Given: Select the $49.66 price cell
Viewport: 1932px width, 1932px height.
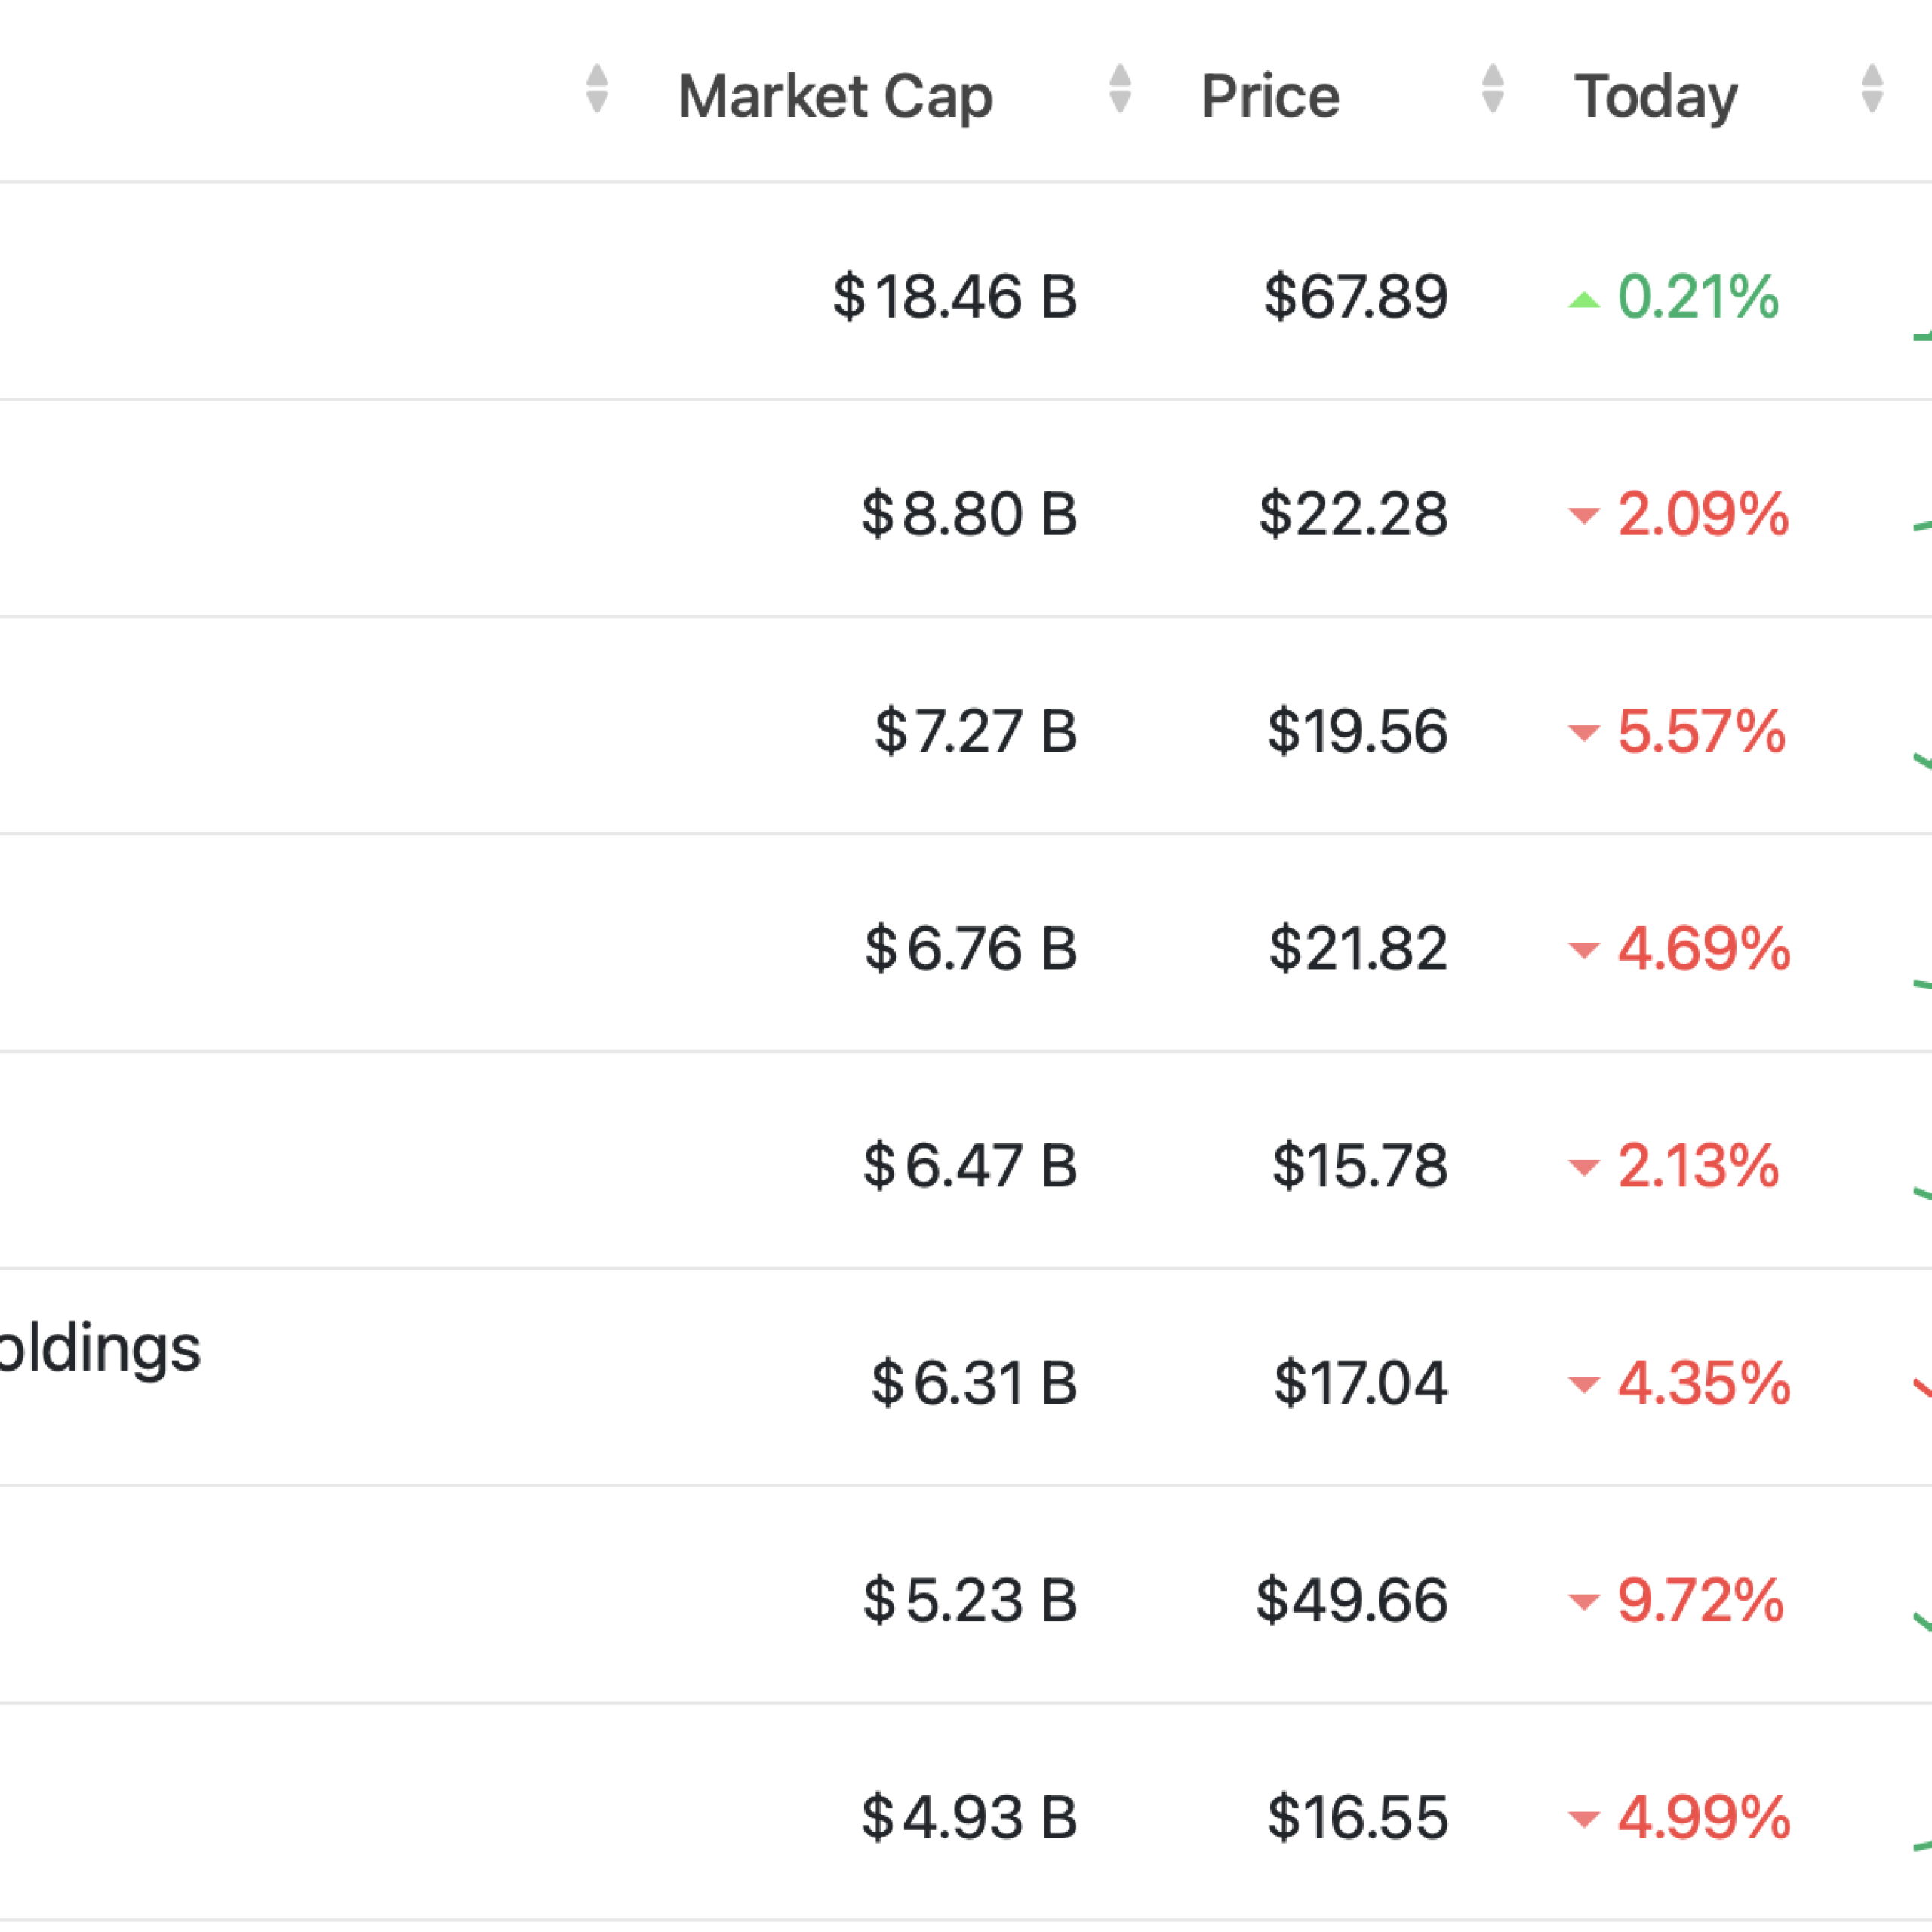Looking at the screenshot, I should [1351, 1600].
